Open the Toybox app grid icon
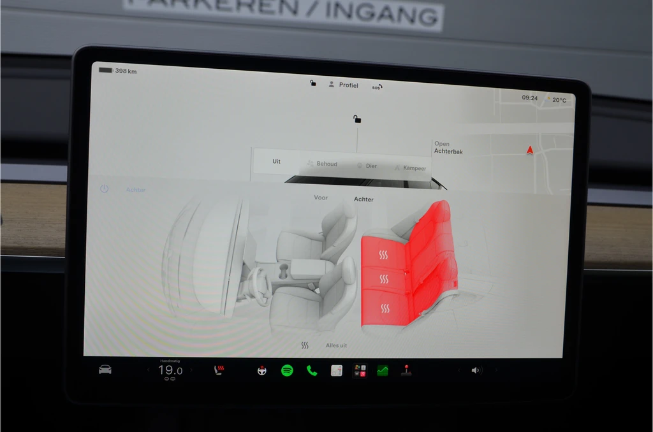 360,370
